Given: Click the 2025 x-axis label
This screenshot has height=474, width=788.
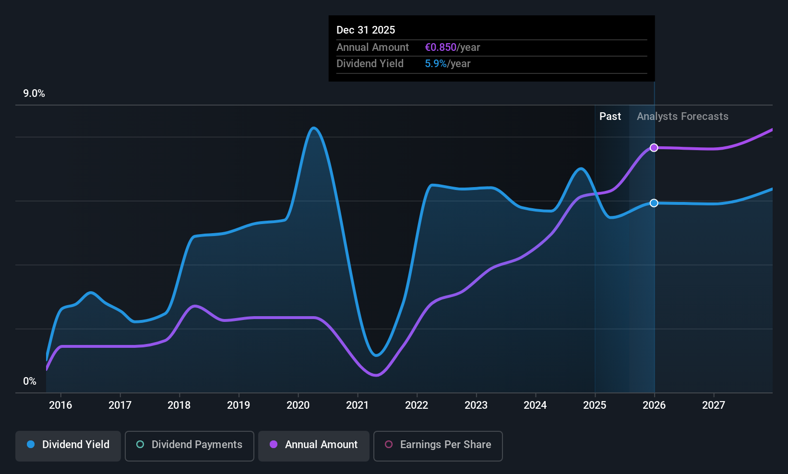Looking at the screenshot, I should point(595,405).
